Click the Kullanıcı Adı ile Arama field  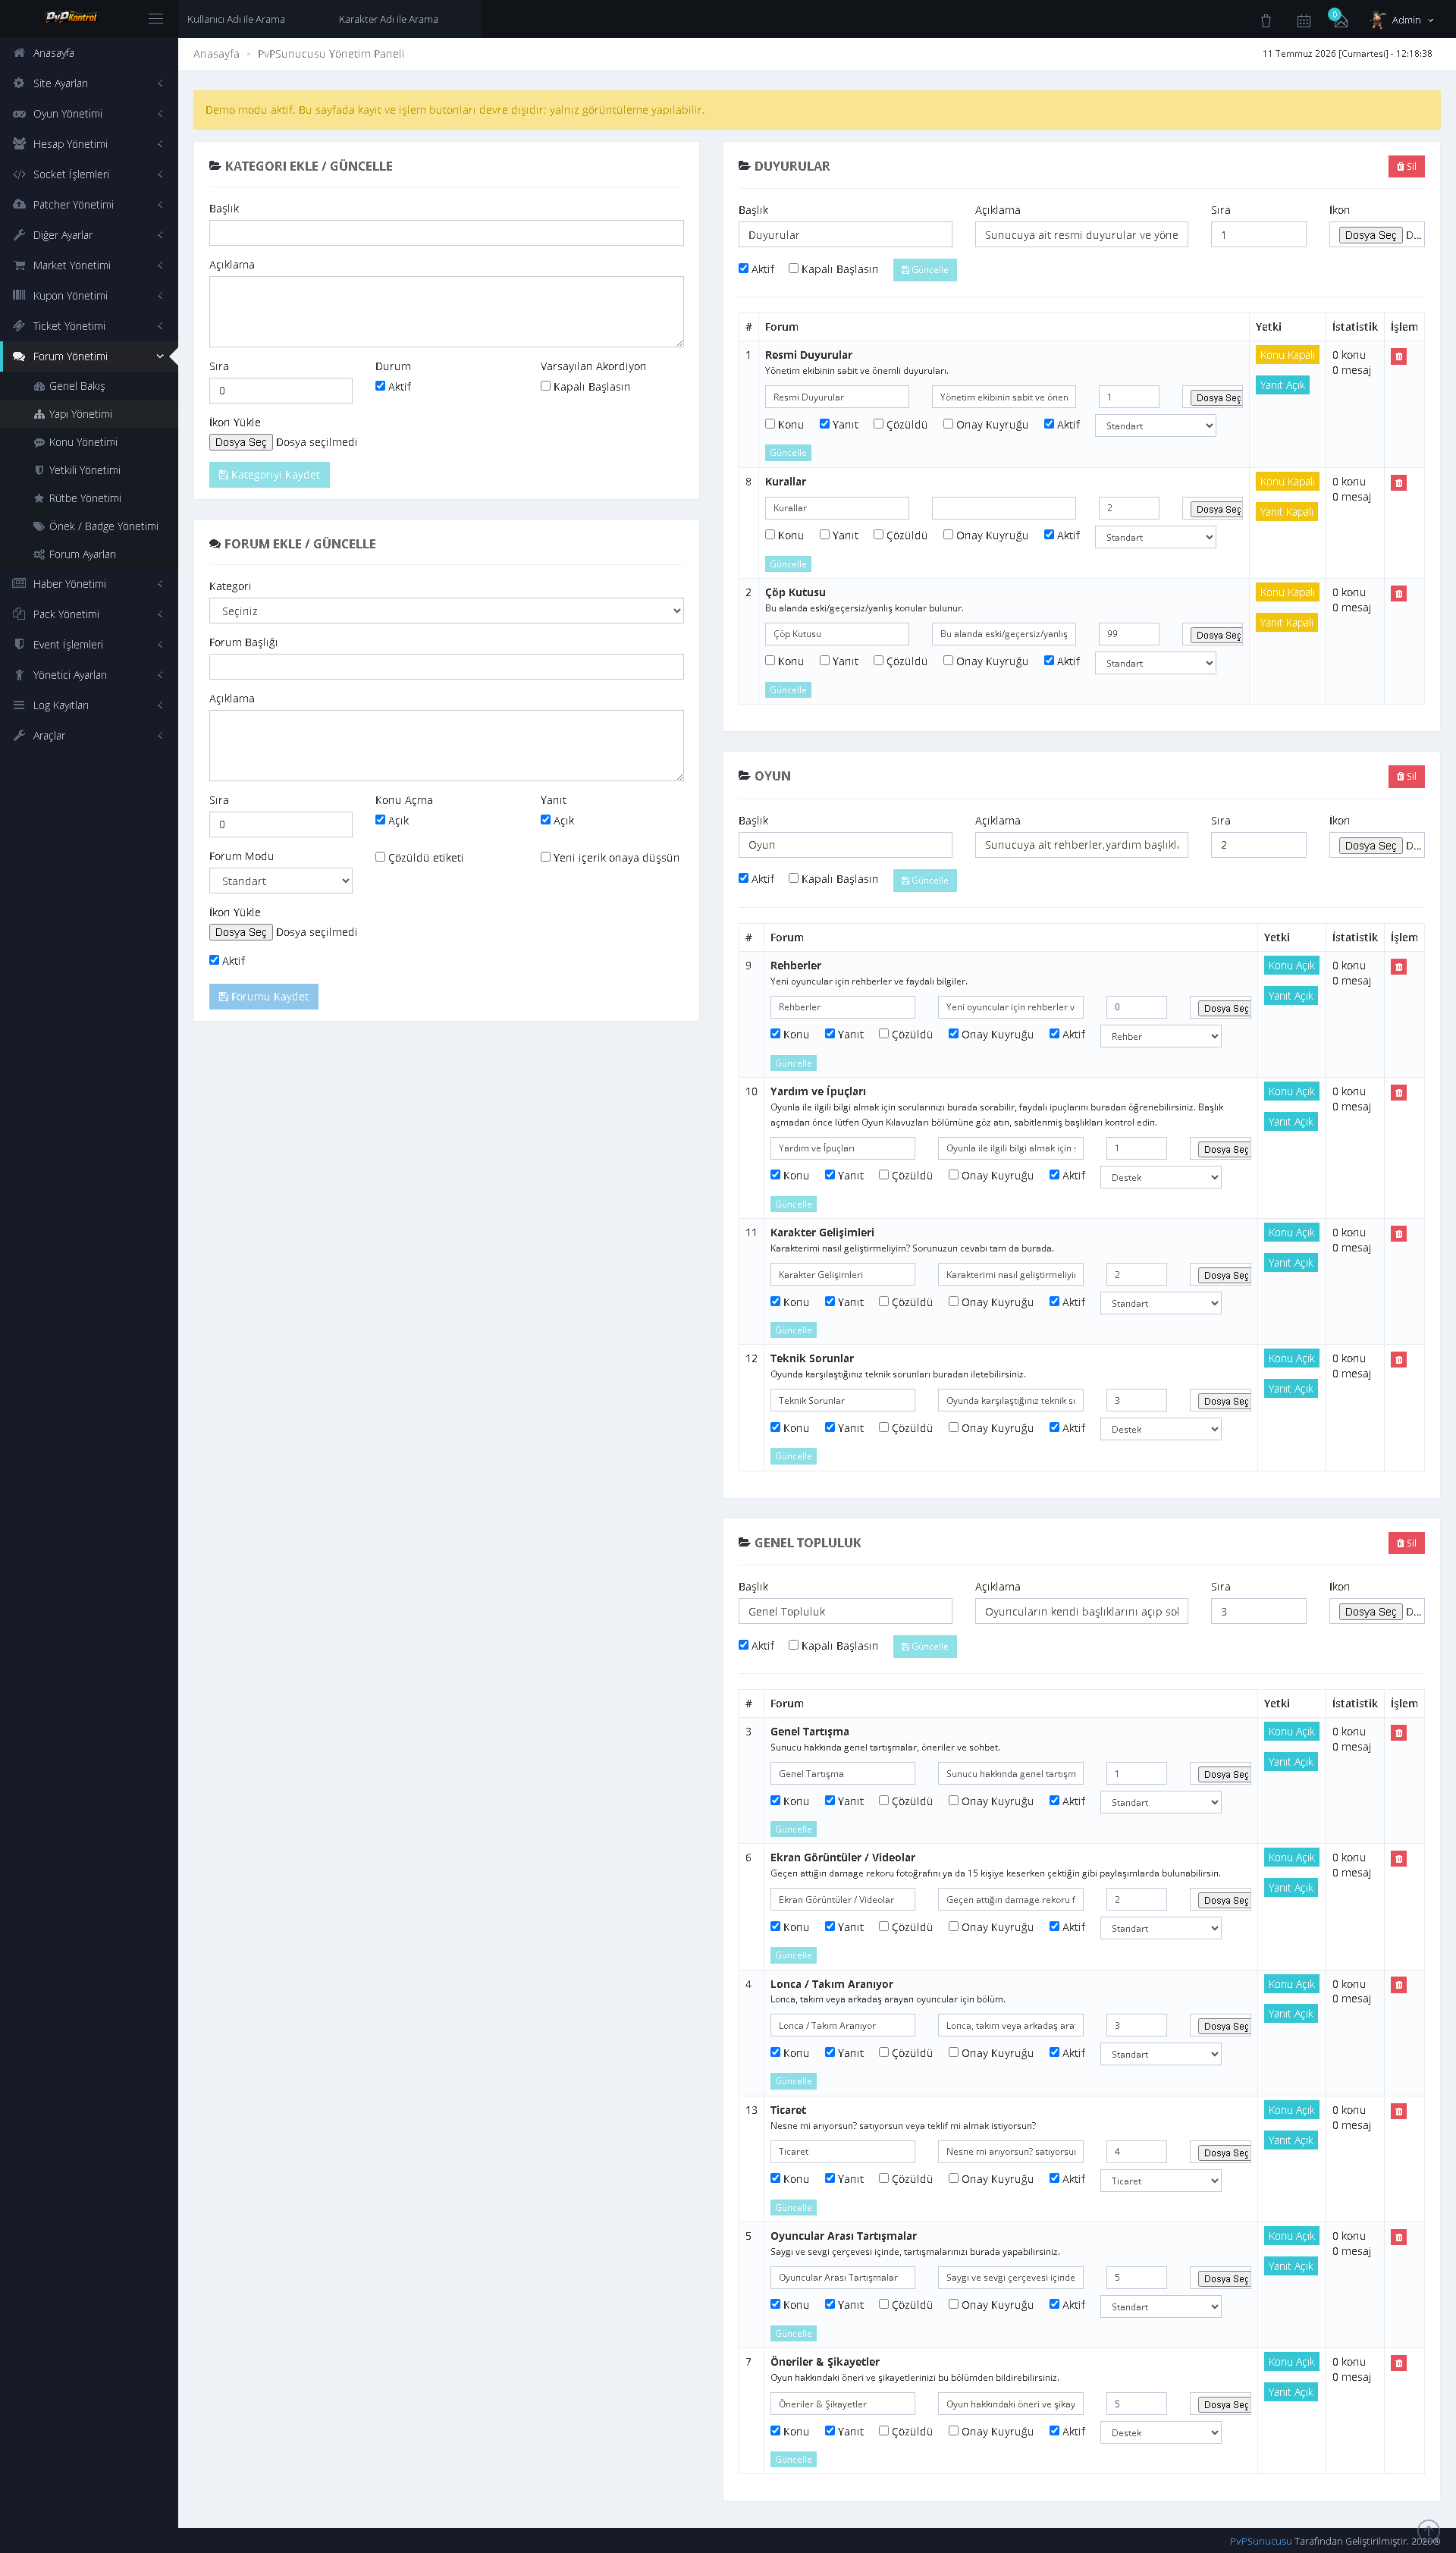point(254,19)
